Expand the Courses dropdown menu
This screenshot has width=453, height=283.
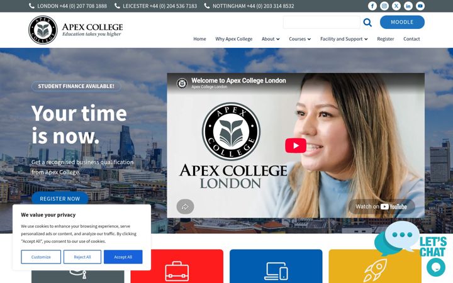click(x=299, y=39)
